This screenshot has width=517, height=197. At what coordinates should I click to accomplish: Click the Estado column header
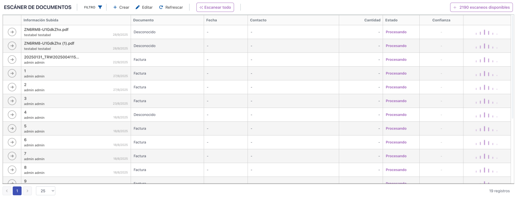pos(391,20)
